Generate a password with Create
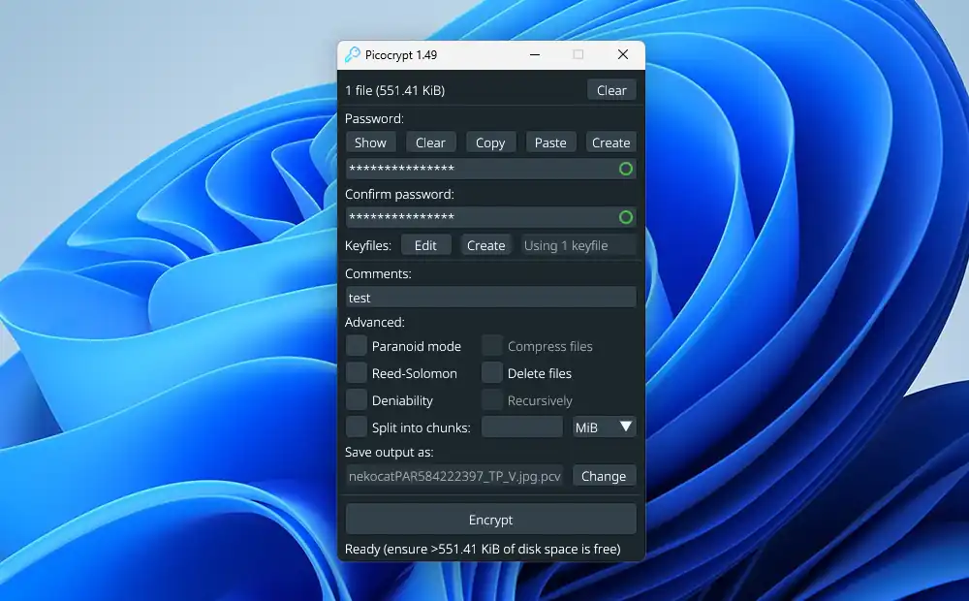 point(610,142)
